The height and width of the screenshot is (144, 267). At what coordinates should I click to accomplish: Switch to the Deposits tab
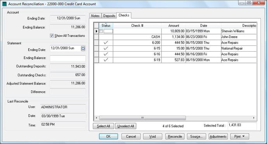coord(109,16)
